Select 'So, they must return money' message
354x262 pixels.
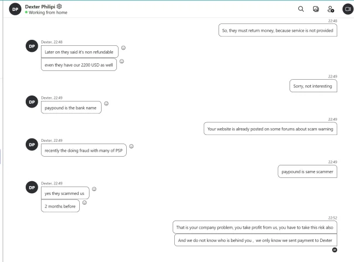278,30
